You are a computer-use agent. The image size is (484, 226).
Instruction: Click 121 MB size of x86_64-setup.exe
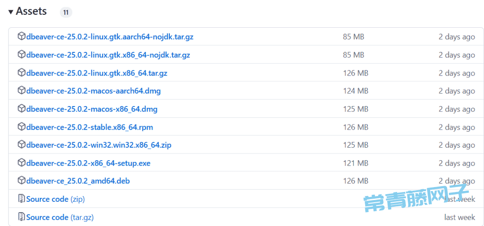tap(355, 163)
